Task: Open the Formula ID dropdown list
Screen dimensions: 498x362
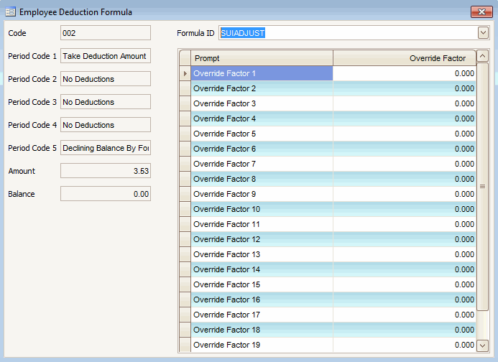Action: pyautogui.click(x=483, y=33)
